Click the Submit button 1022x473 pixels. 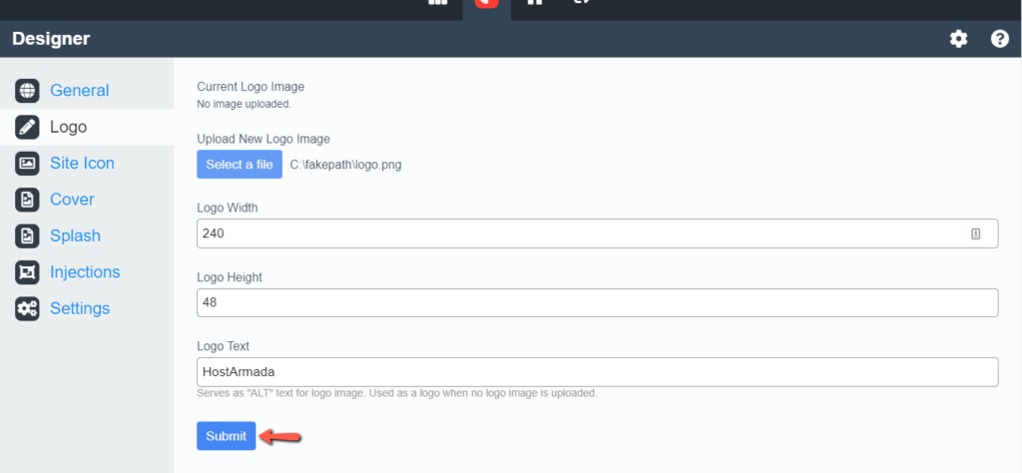click(x=227, y=436)
